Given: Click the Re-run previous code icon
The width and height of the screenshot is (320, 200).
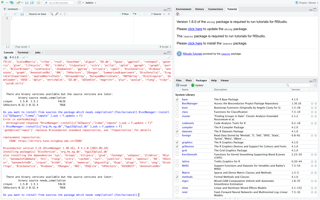Looking at the screenshot, I should [135, 14].
